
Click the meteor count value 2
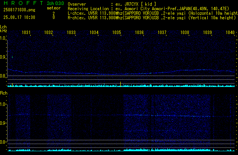(54, 13)
